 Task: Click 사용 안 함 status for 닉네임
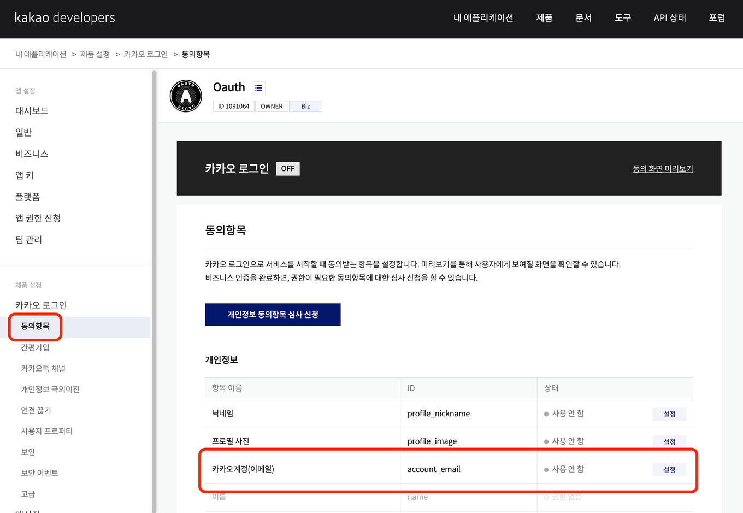tap(564, 414)
